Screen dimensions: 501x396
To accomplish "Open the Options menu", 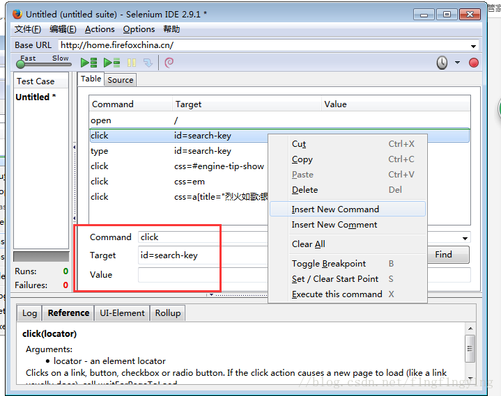I will 139,29.
